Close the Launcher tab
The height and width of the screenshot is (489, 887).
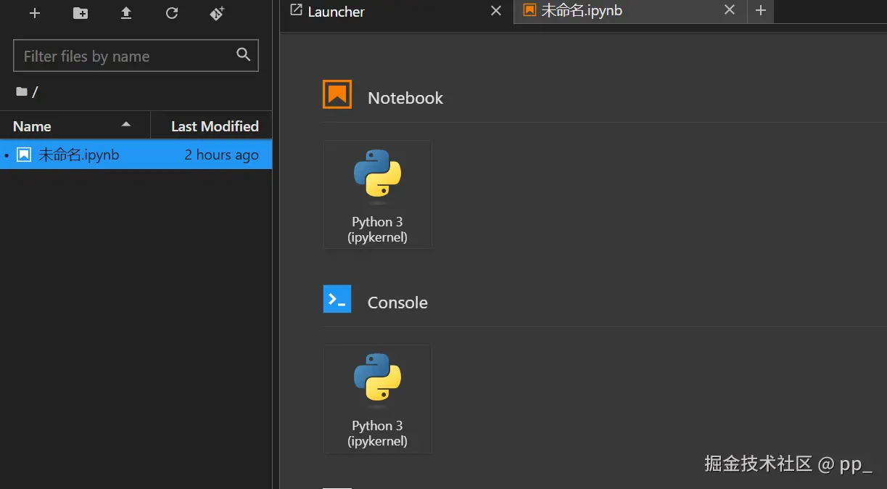pyautogui.click(x=496, y=11)
